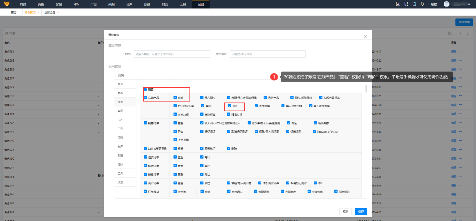Screen dimensions: 476x221
Task: Toggle the 同步产品 checkbox
Action: [x=265, y=98]
